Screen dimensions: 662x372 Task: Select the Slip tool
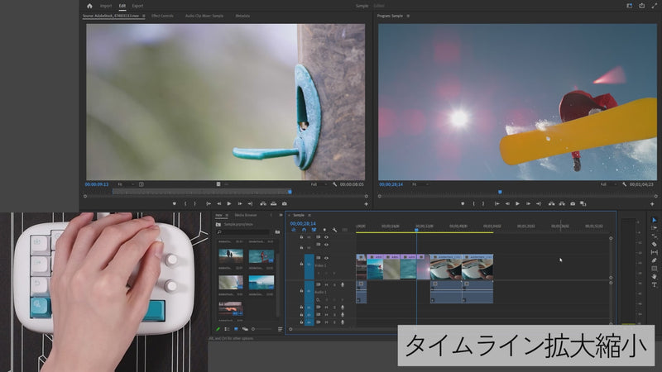[x=654, y=252]
